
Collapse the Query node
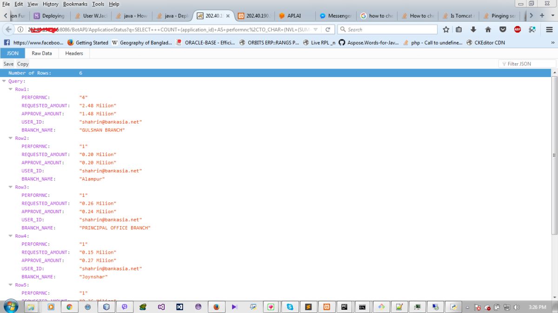[4, 81]
